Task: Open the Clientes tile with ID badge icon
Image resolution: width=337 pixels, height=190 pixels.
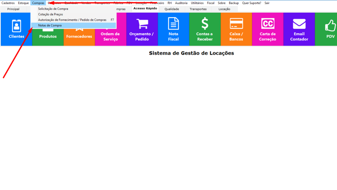Action: coord(16,29)
